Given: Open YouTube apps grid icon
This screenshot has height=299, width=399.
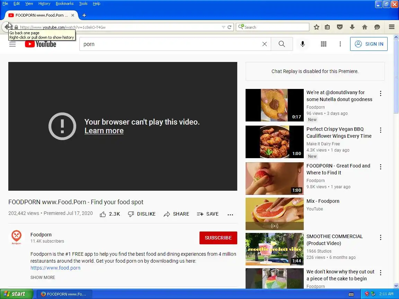Looking at the screenshot, I should (324, 44).
